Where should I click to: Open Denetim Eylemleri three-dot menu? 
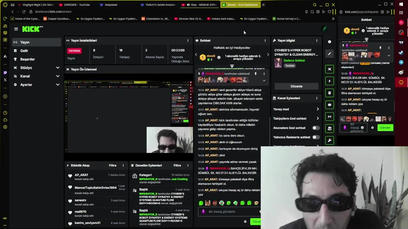tap(188, 165)
